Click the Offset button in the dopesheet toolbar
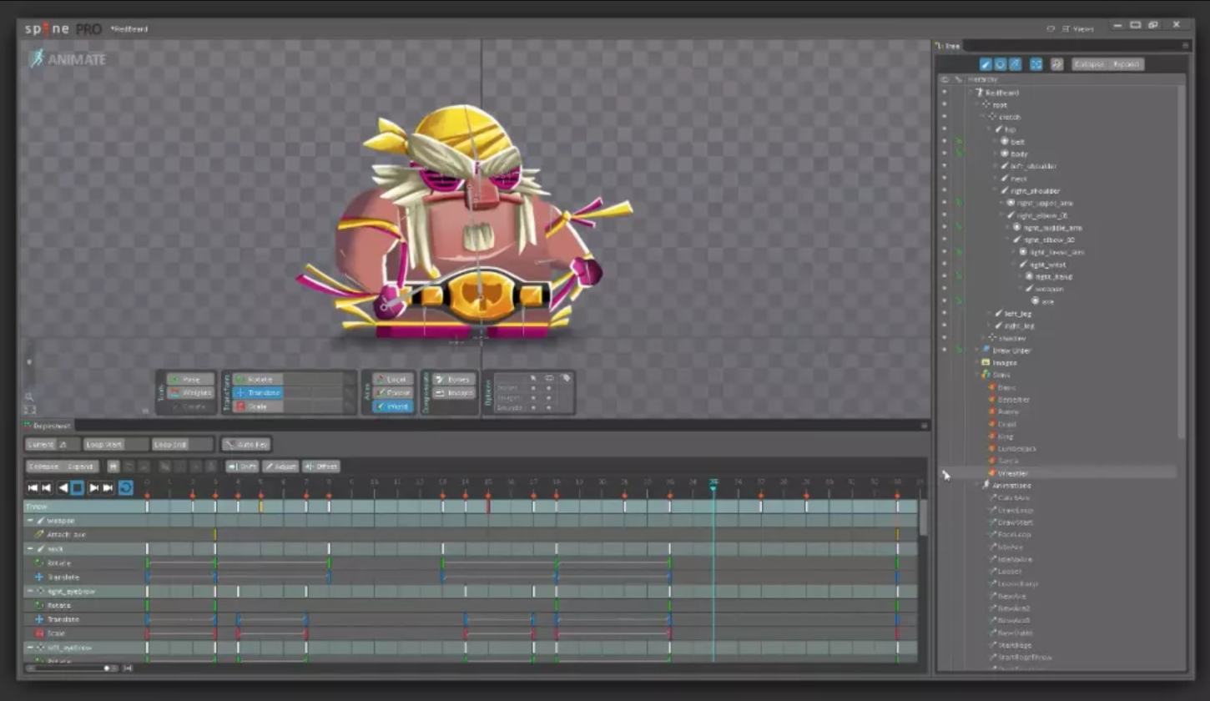 click(x=321, y=466)
